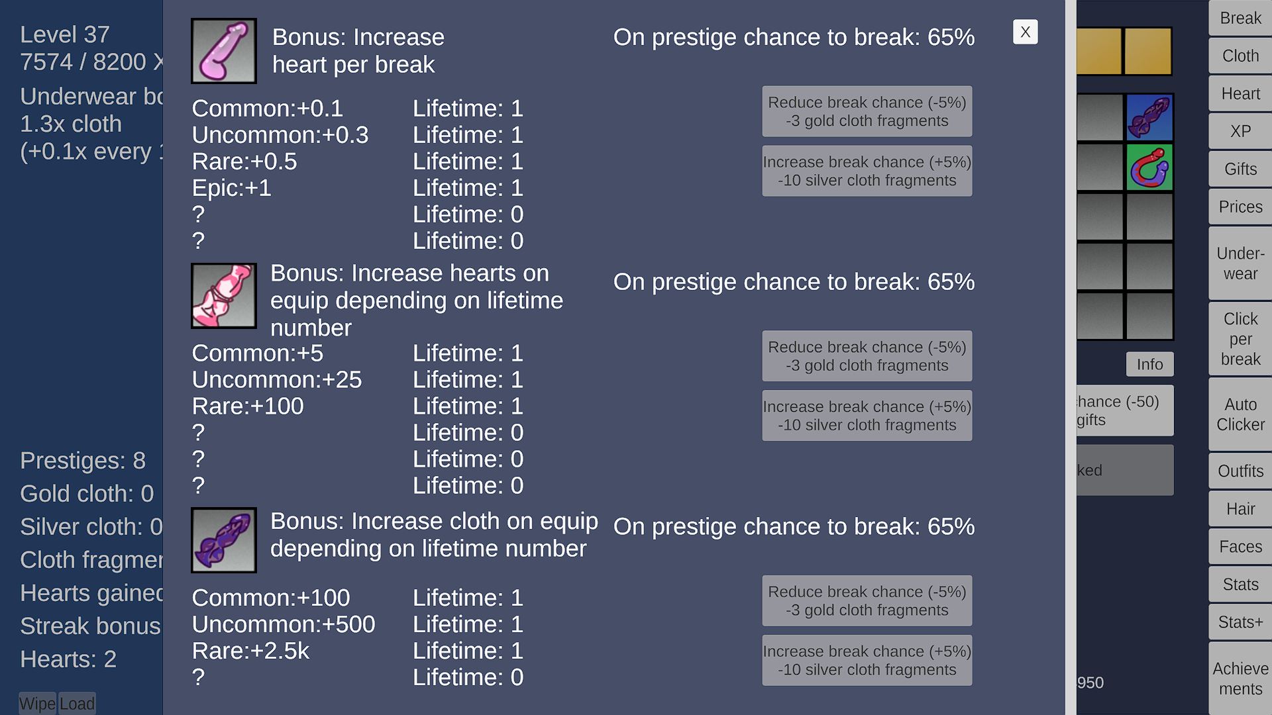
Task: Close the bonus info panel with X
Action: [x=1025, y=32]
